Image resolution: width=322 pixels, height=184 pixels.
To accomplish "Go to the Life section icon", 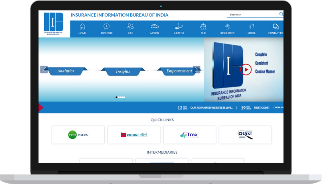I will coord(131,26).
